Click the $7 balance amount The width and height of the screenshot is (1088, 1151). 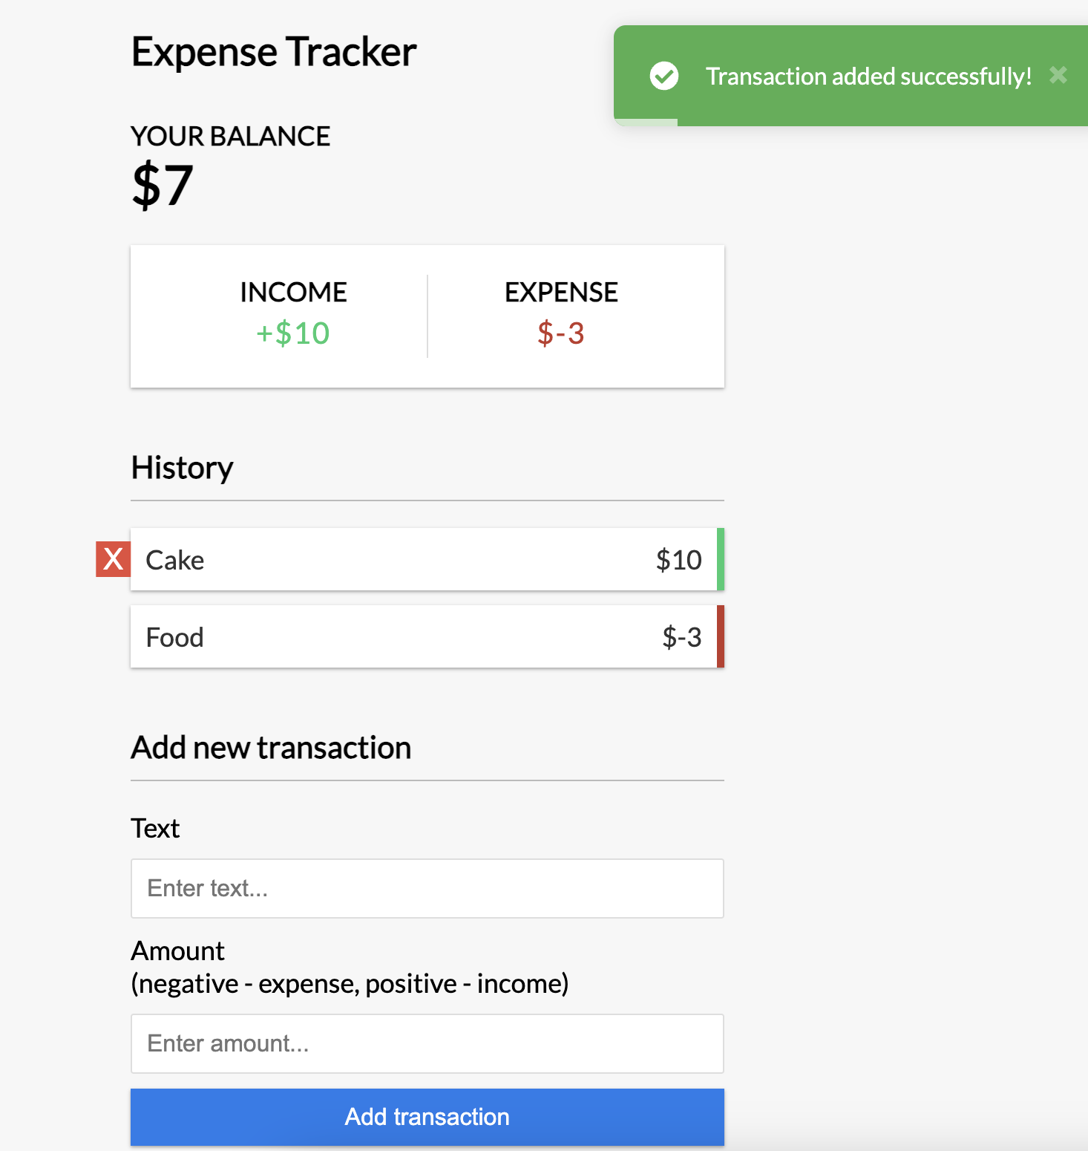[163, 185]
